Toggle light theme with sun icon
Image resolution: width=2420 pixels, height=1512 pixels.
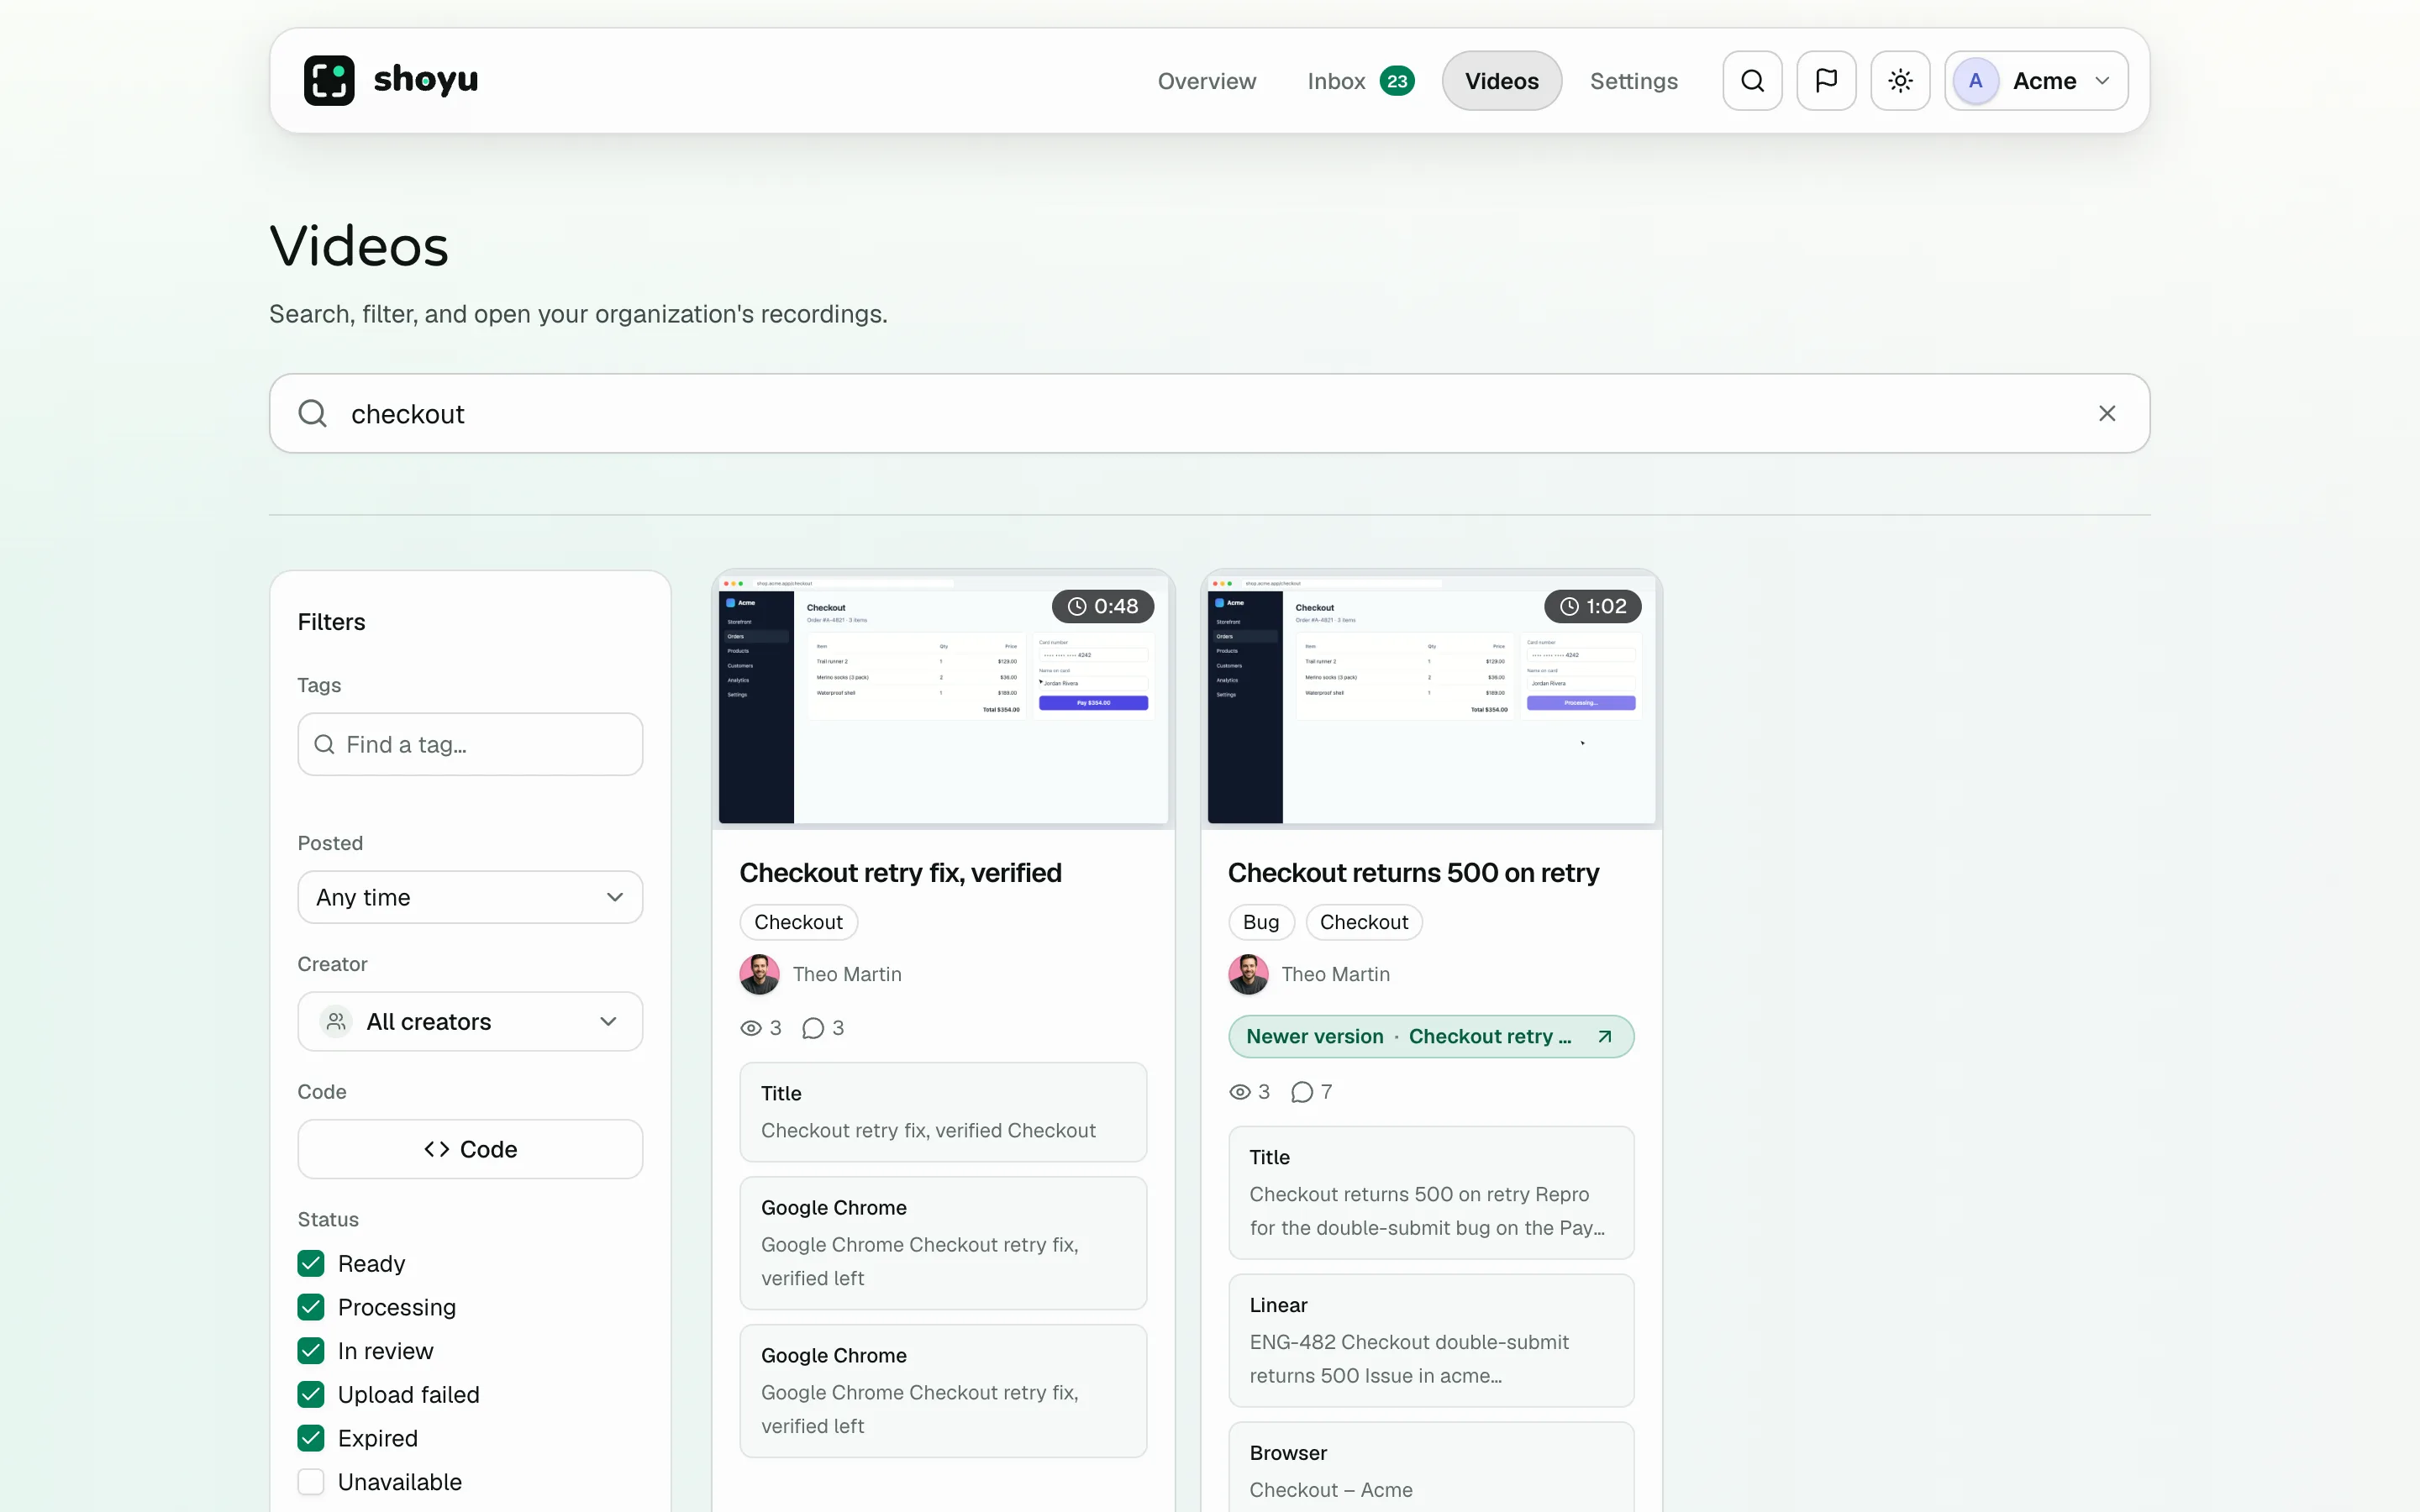[1900, 81]
